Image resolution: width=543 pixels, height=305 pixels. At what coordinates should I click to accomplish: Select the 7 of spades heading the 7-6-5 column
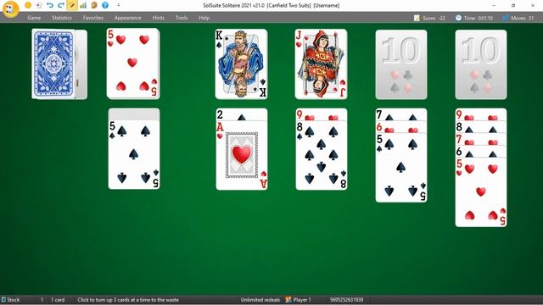pyautogui.click(x=401, y=114)
